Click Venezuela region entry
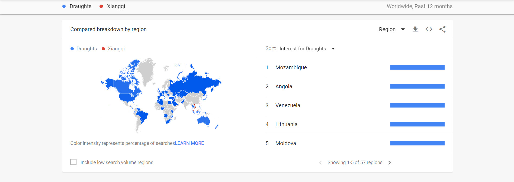 288,105
